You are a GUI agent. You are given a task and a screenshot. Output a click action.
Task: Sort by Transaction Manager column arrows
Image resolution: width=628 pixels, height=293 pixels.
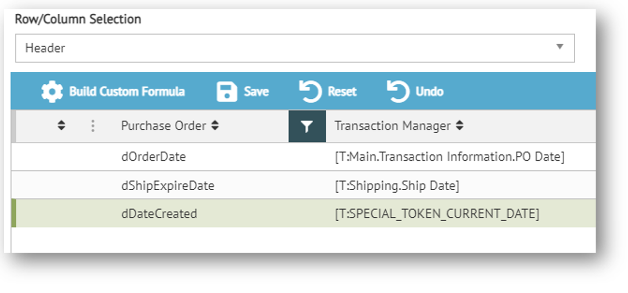point(460,126)
